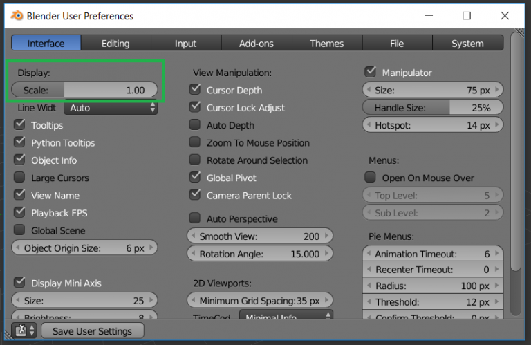531x345 pixels.
Task: Enable Auto Depth checkbox
Action: [x=195, y=124]
